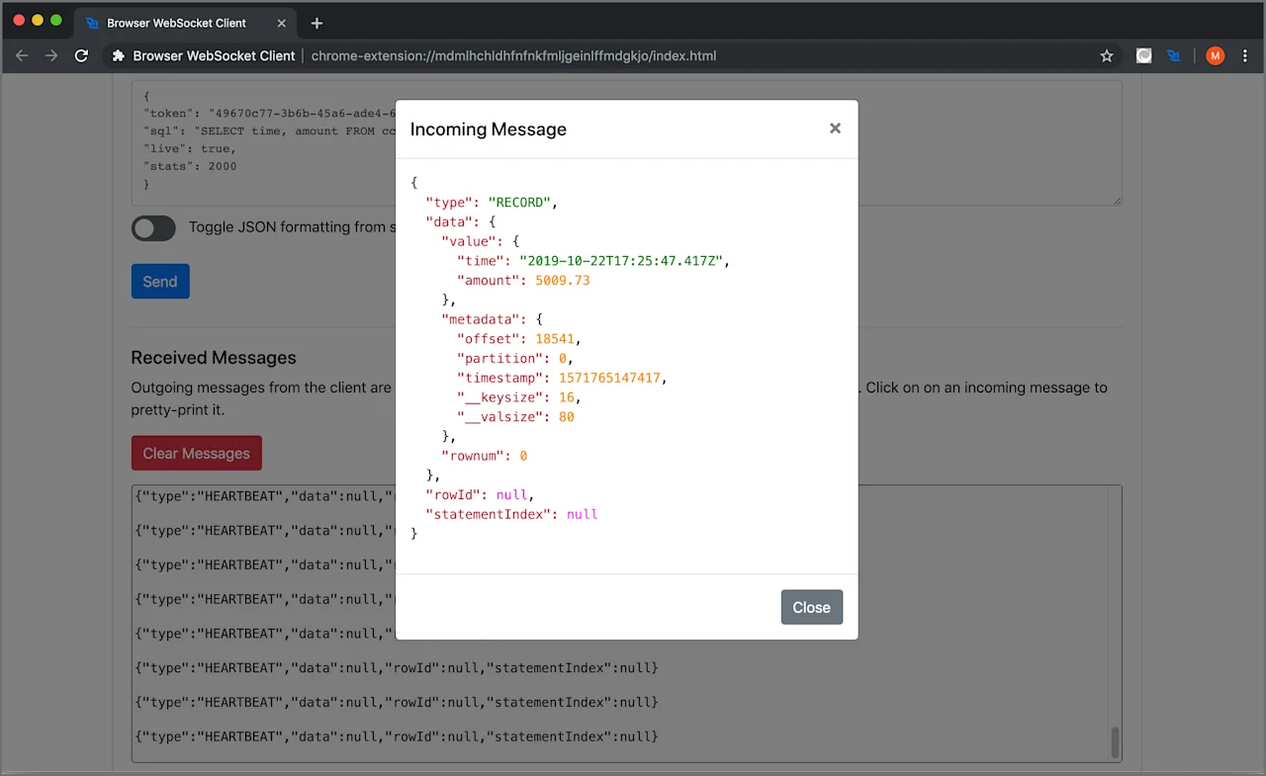The width and height of the screenshot is (1266, 776).
Task: Click the offset value 18541
Action: click(554, 339)
